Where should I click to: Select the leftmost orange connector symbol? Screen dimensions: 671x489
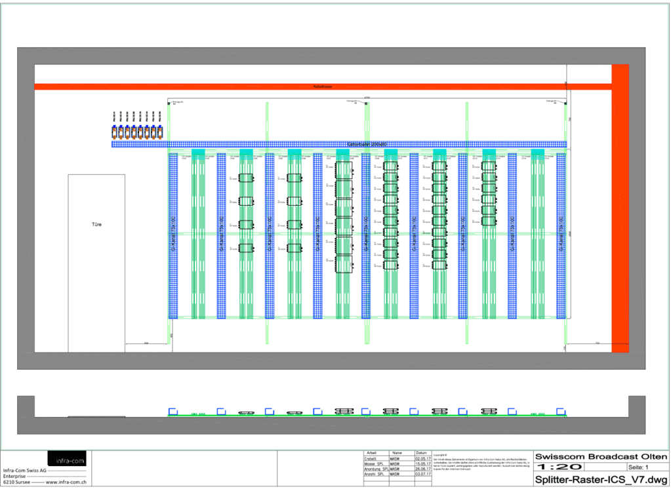coord(114,132)
